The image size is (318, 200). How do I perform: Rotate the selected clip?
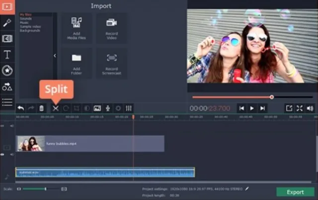click(66, 108)
